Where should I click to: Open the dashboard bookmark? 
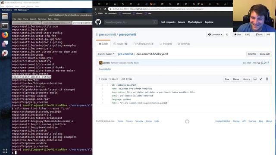point(125,13)
